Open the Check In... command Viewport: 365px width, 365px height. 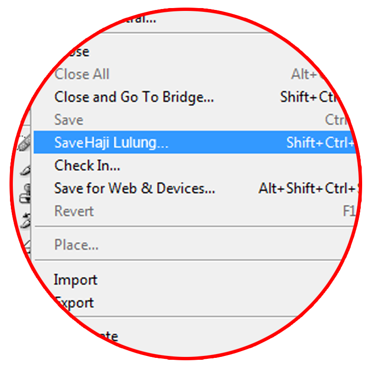(87, 165)
